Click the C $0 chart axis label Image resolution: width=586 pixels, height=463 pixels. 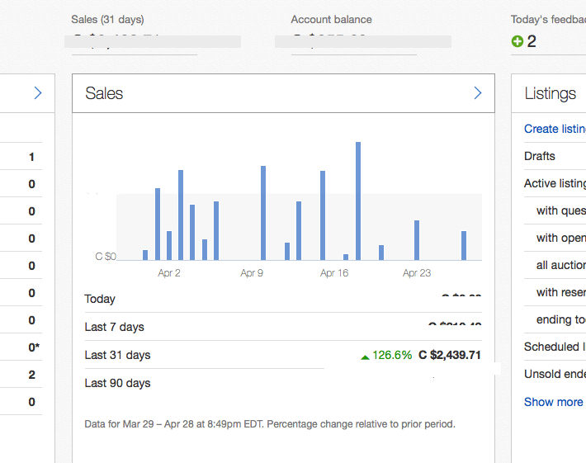(106, 257)
